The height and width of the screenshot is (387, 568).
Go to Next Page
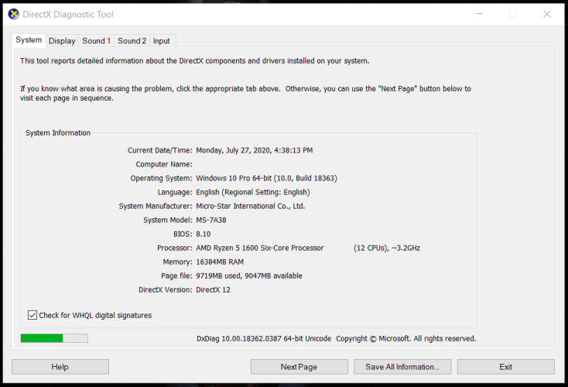pyautogui.click(x=299, y=367)
